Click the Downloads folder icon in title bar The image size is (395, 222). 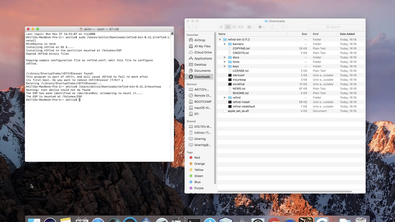point(266,21)
